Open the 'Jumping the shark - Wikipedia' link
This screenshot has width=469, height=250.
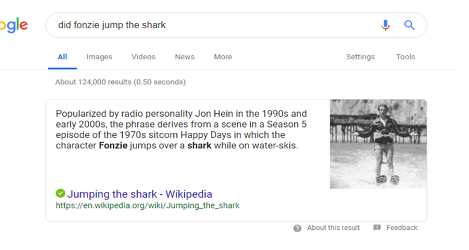pyautogui.click(x=139, y=194)
